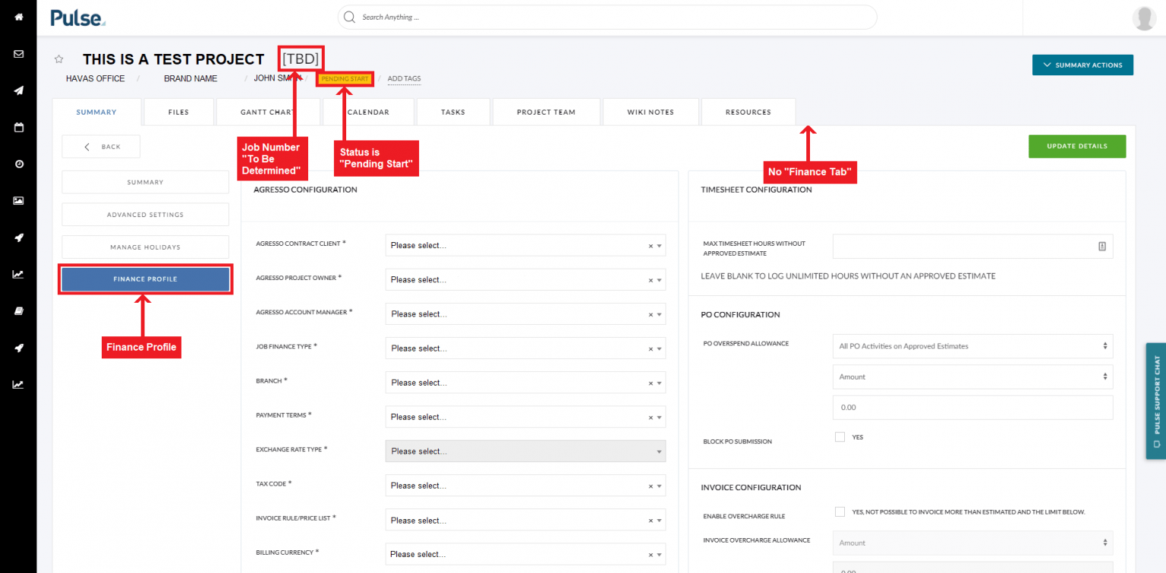Open the Project Team tab

click(x=546, y=112)
